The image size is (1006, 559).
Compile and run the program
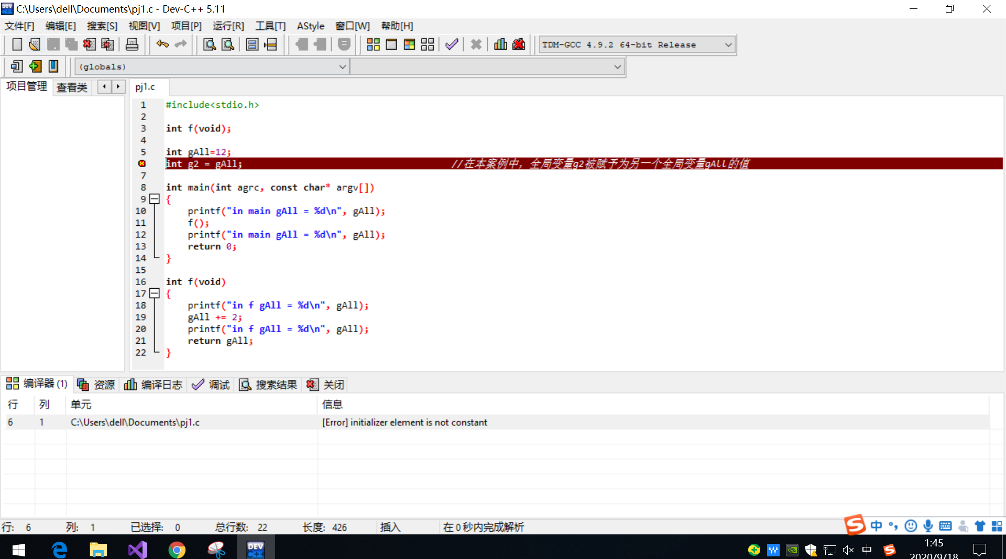pyautogui.click(x=409, y=45)
